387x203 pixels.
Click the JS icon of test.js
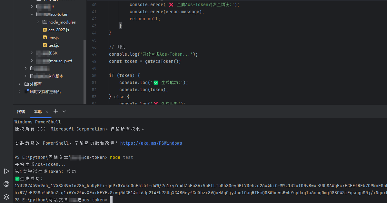(45, 45)
